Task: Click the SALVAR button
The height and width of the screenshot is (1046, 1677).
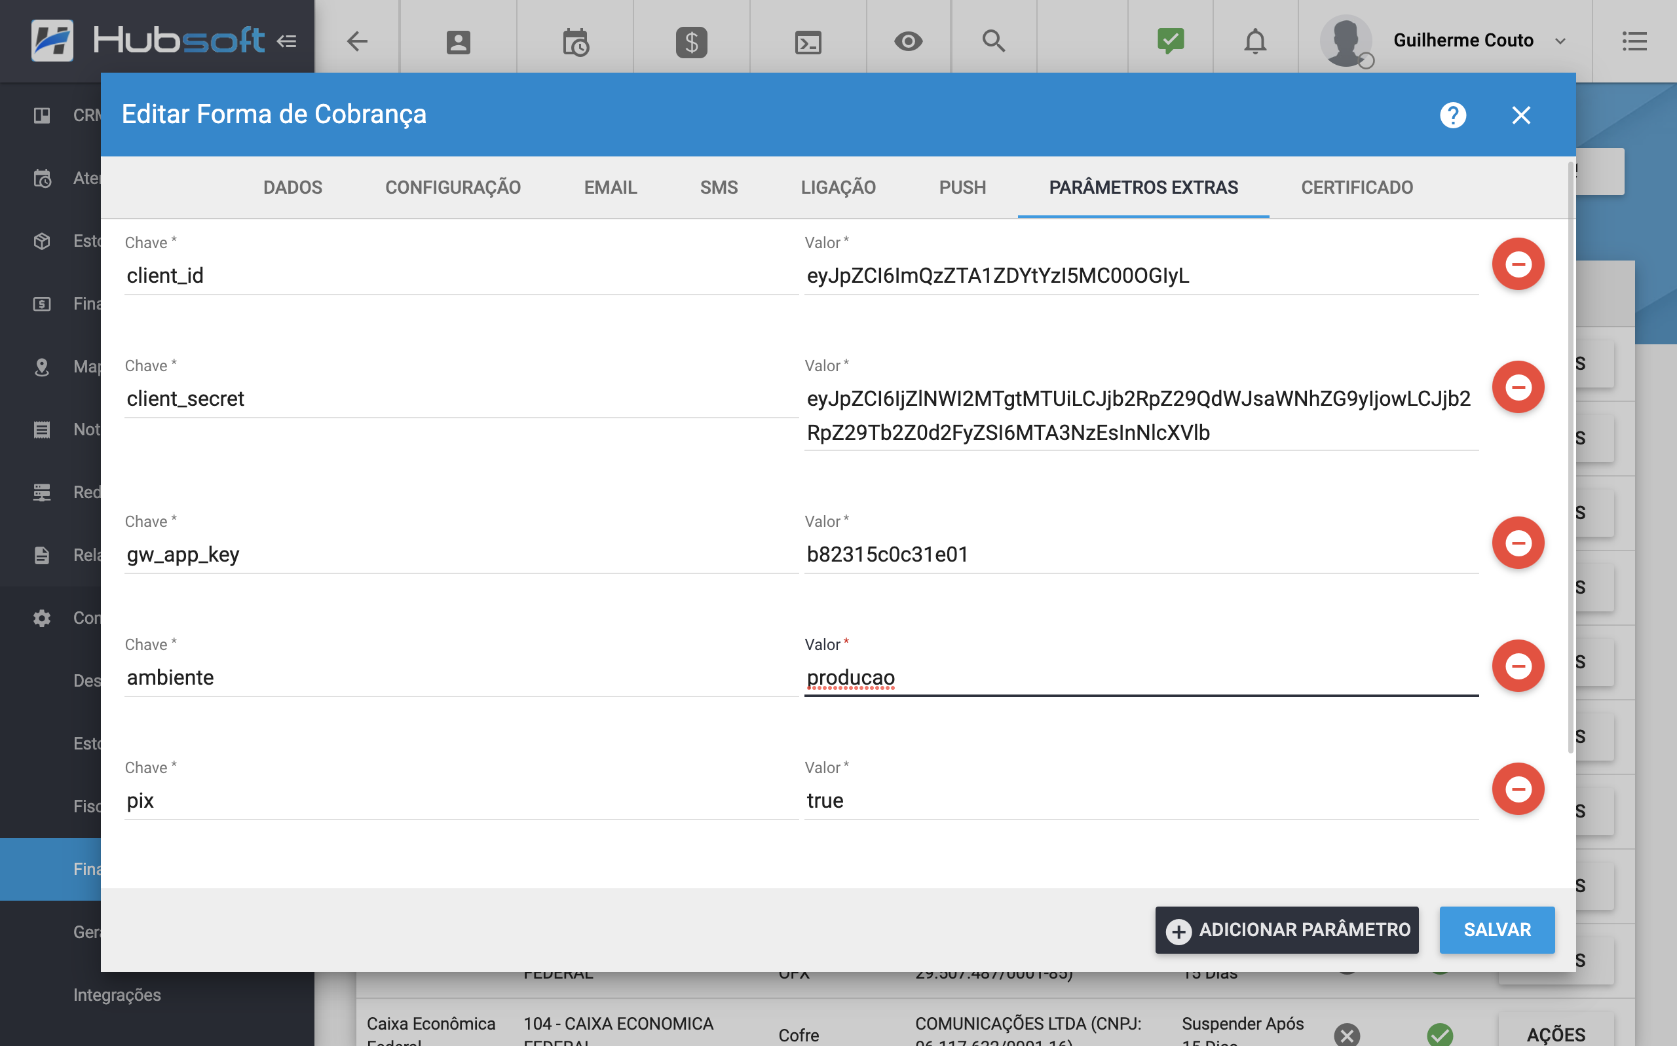Action: pyautogui.click(x=1496, y=929)
